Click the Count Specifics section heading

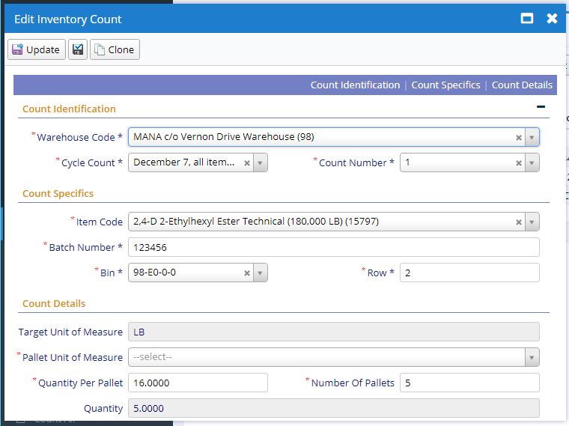point(58,193)
